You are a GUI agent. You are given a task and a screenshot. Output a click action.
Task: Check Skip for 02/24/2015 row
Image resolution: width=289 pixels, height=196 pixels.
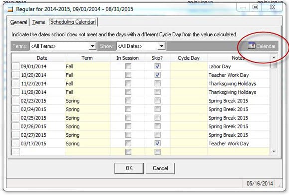[x=157, y=109]
